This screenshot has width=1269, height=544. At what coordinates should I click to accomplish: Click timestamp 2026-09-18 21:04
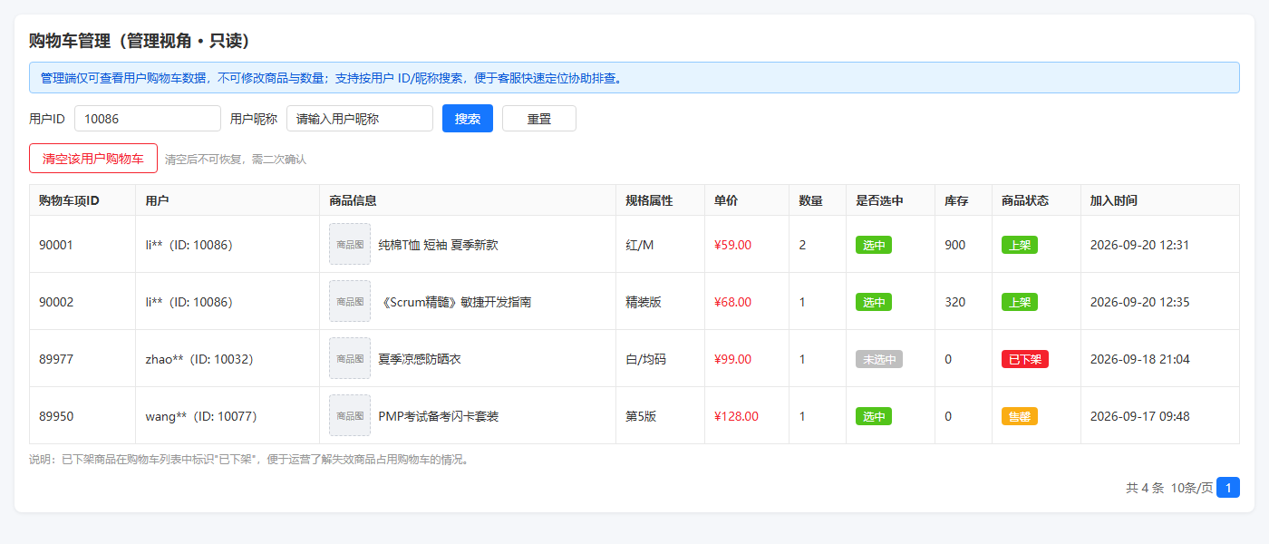[1139, 359]
